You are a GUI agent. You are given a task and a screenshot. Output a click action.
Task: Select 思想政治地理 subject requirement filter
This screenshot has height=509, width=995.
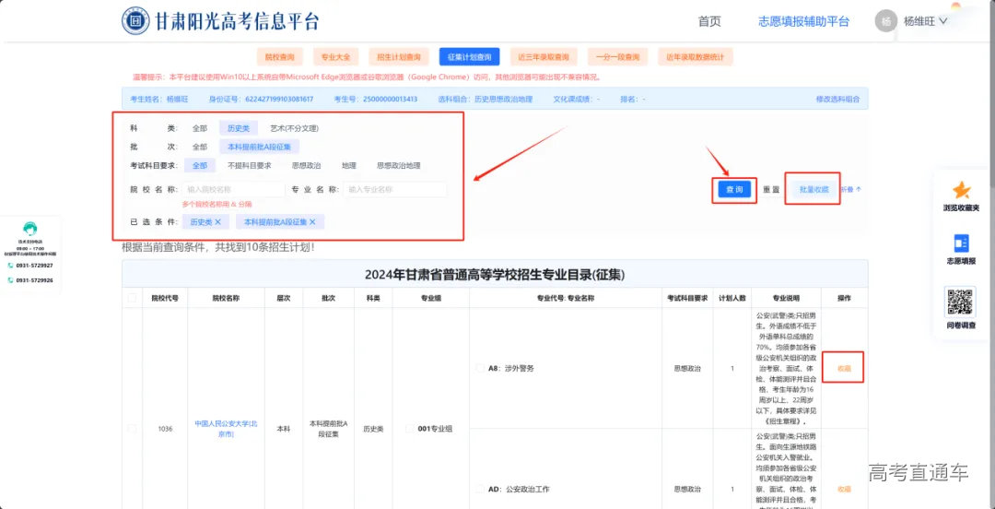pyautogui.click(x=399, y=165)
